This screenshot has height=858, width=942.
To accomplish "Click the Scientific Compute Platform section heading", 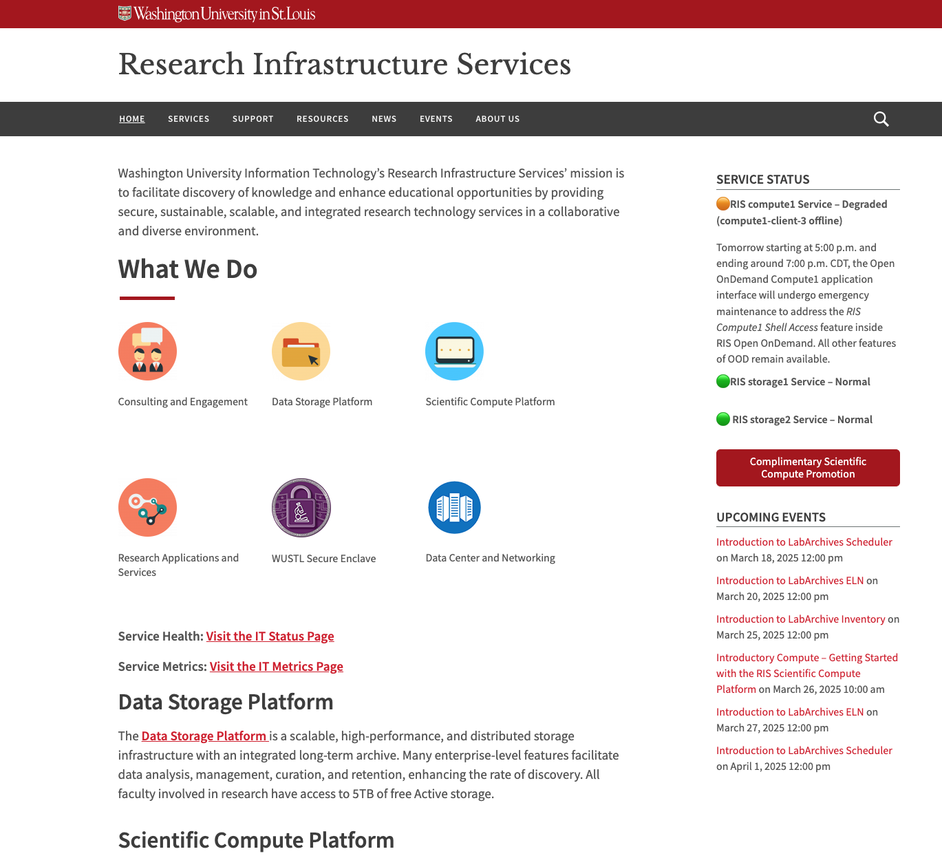I will (x=257, y=840).
